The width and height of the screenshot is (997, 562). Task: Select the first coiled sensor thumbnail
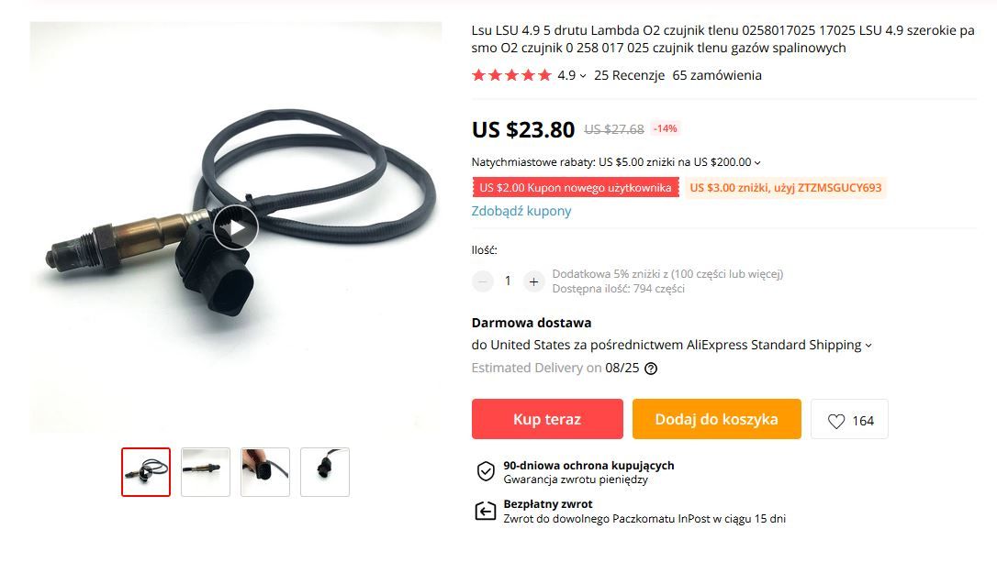pos(146,472)
